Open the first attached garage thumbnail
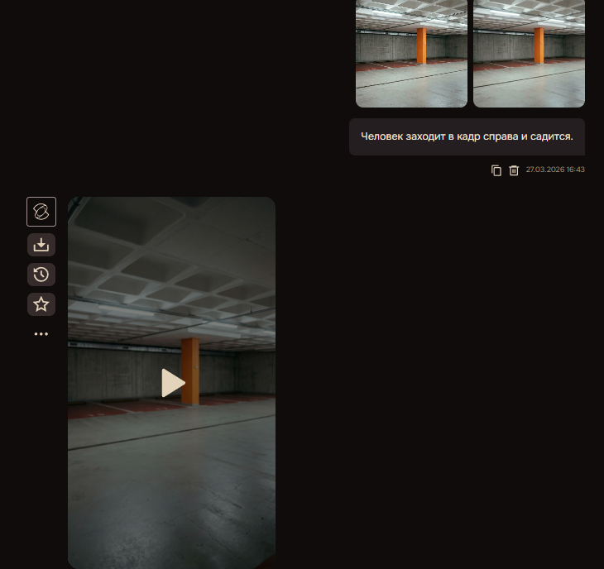 tap(411, 54)
